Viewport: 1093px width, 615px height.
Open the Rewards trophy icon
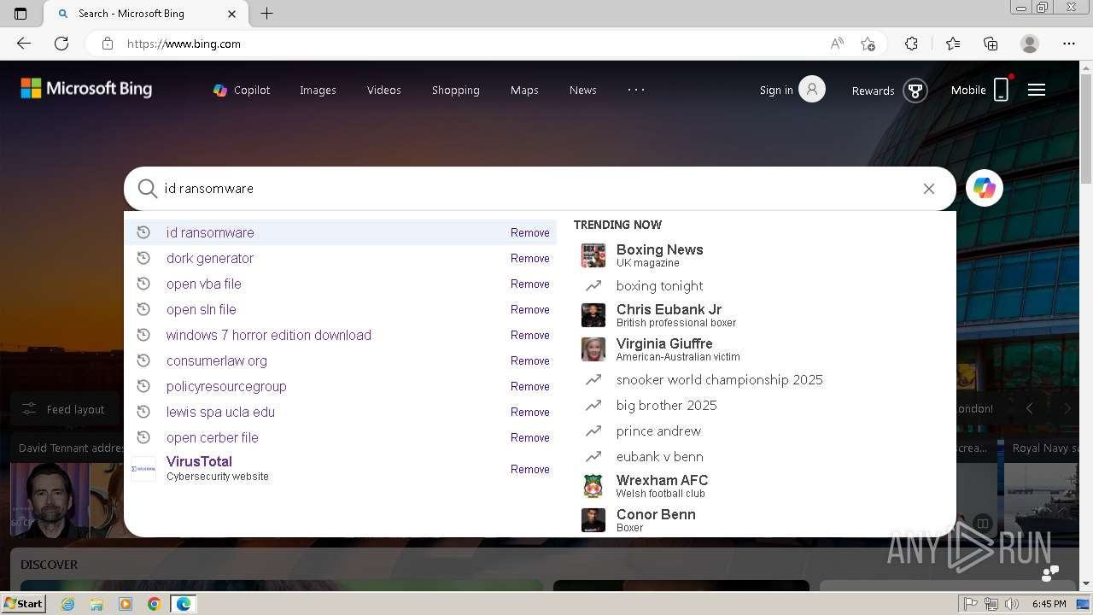915,91
